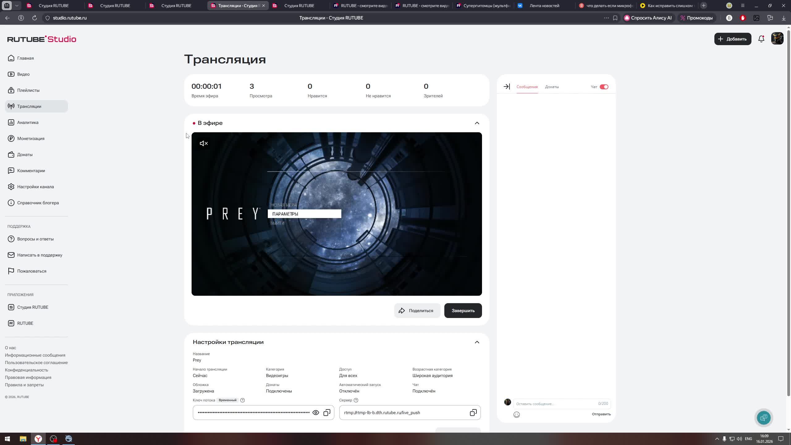This screenshot has height=445, width=791.
Task: Open Комментарии section
Action: pyautogui.click(x=36, y=171)
